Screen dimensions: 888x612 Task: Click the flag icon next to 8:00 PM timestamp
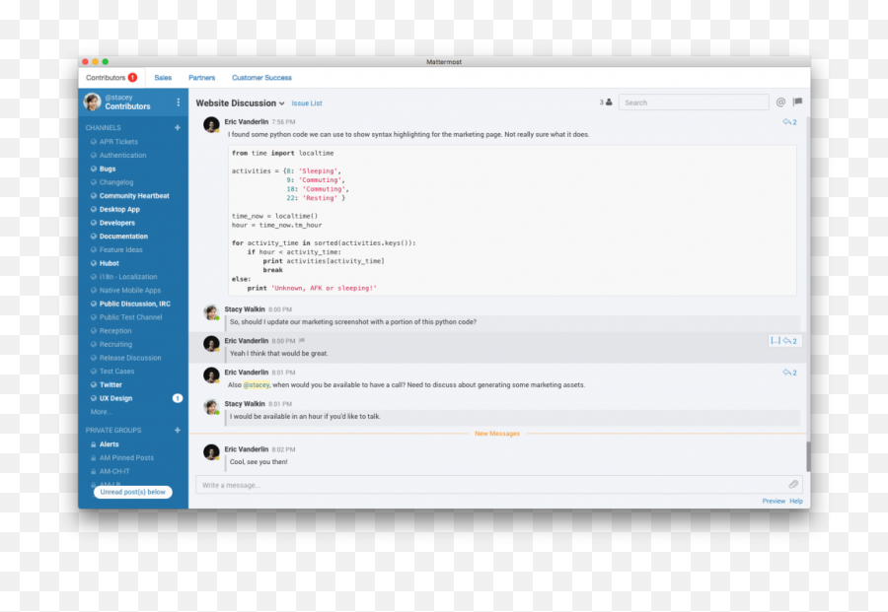pyautogui.click(x=302, y=341)
